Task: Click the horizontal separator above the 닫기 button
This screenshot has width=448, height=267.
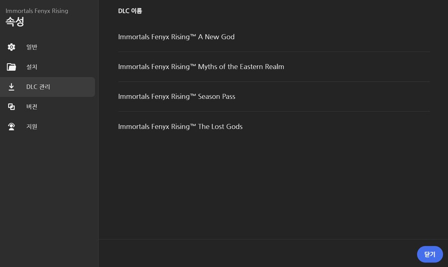Action: click(273, 239)
